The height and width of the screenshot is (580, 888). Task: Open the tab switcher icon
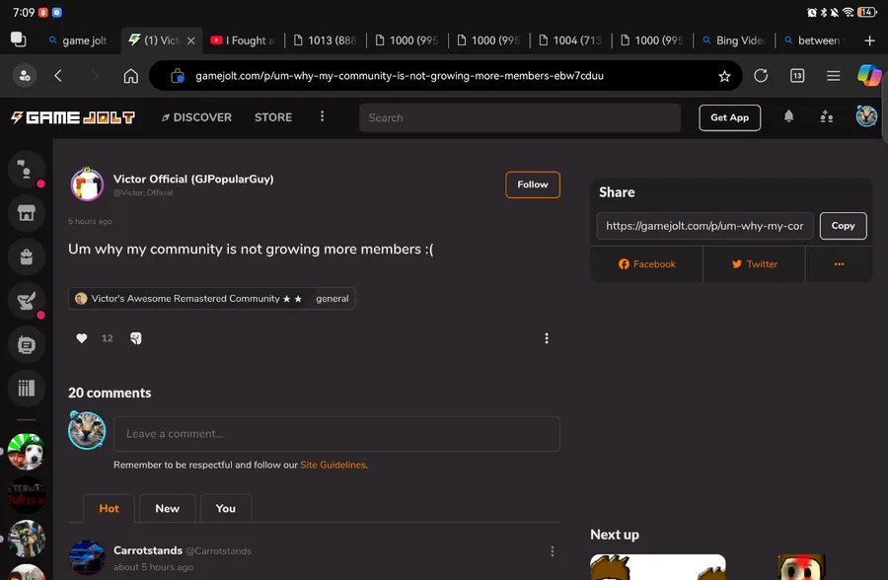18,39
